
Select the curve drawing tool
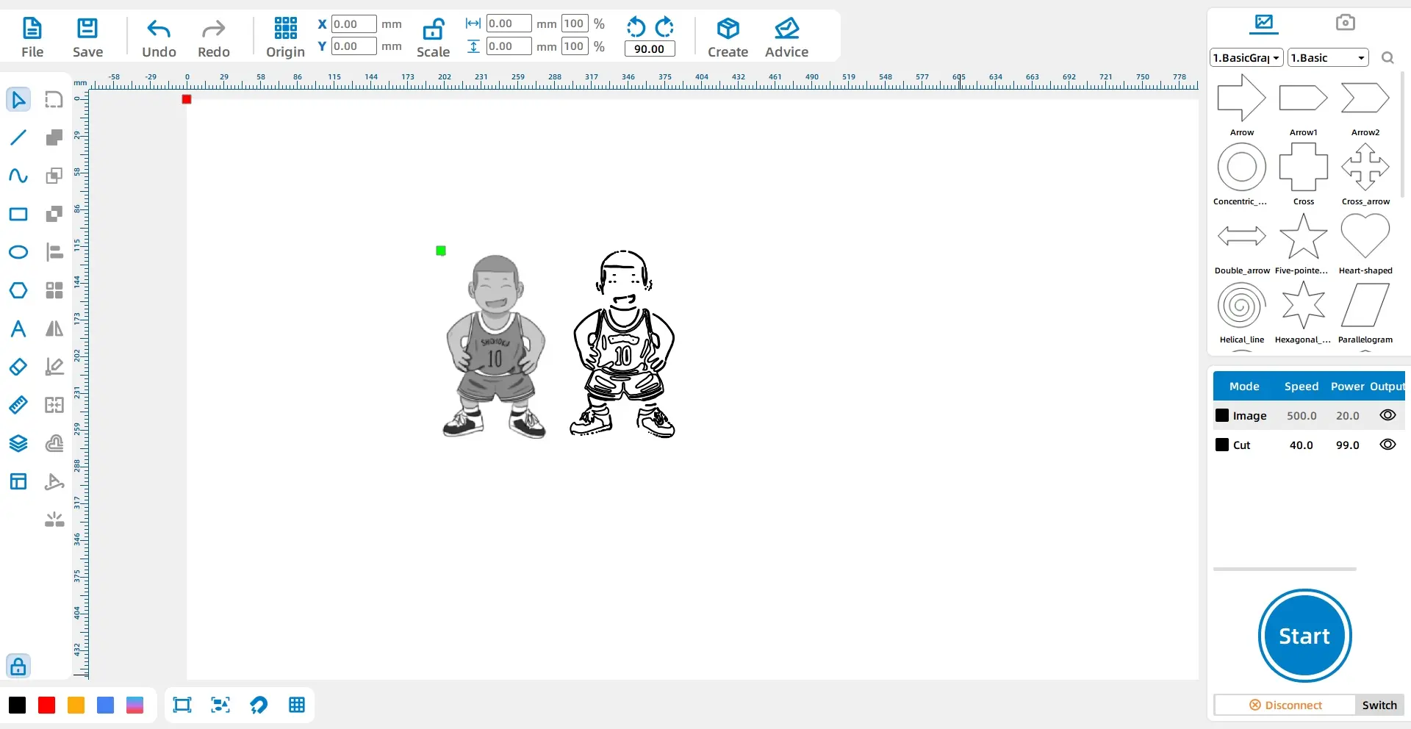click(x=18, y=176)
